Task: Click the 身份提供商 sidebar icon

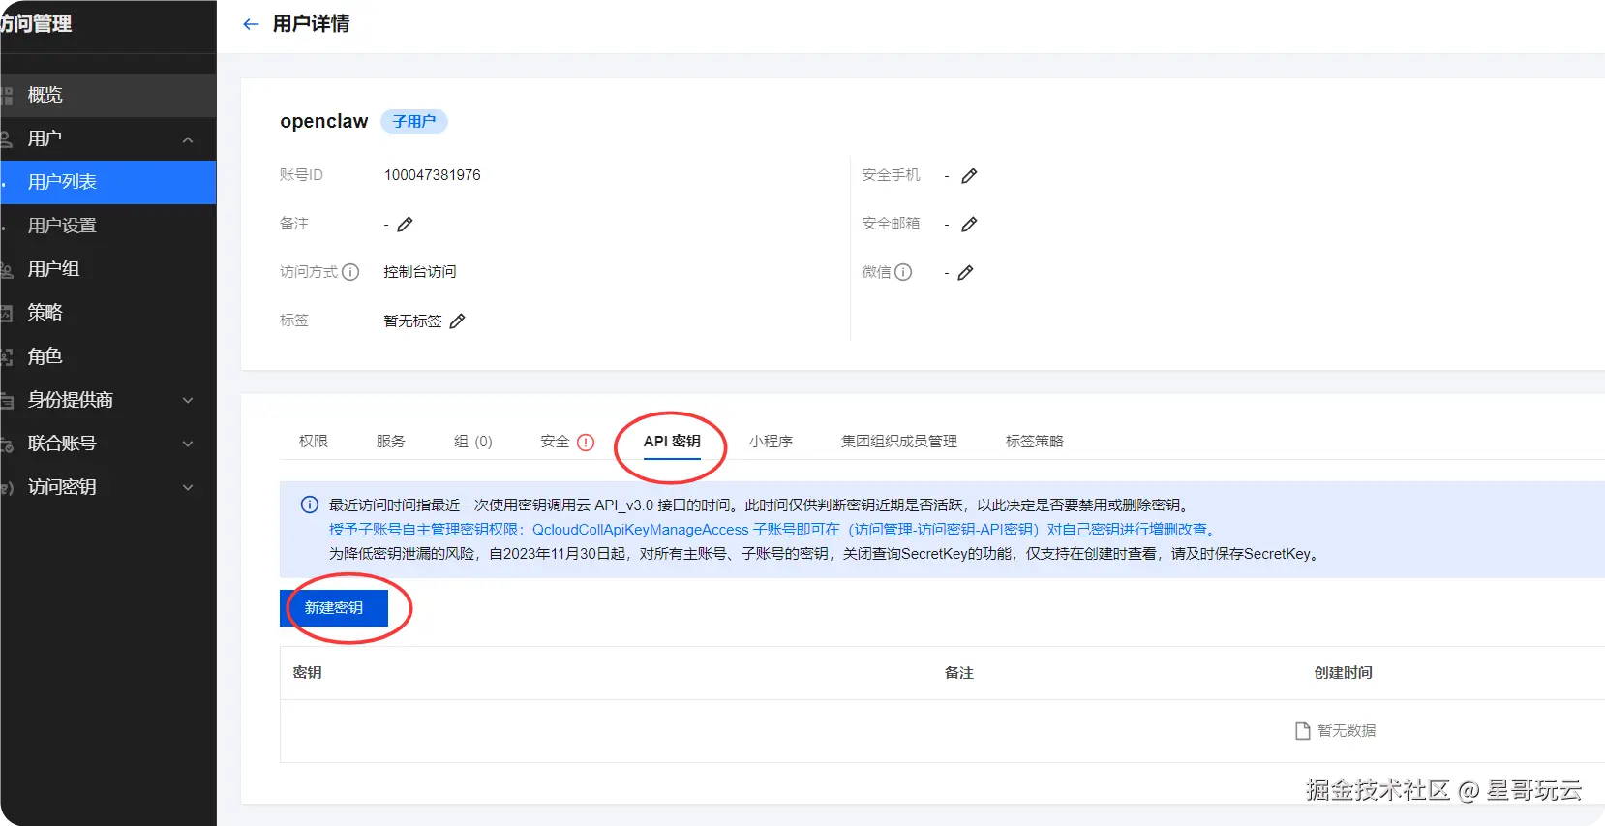Action: 6,400
